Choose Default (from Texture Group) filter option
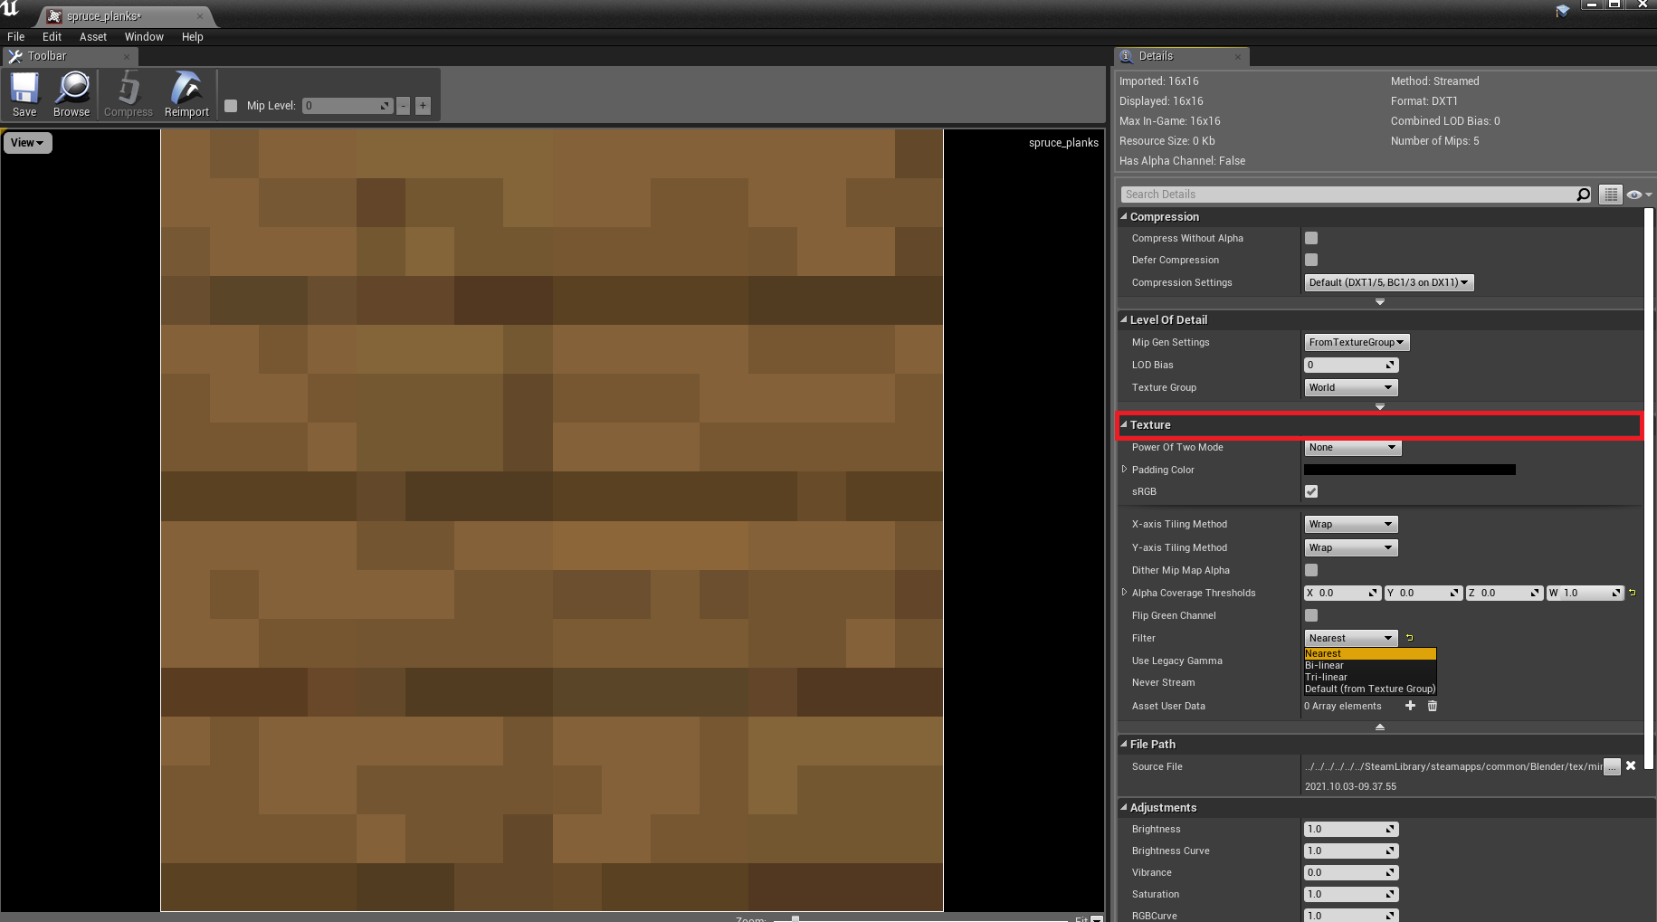This screenshot has height=922, width=1657. [1370, 689]
